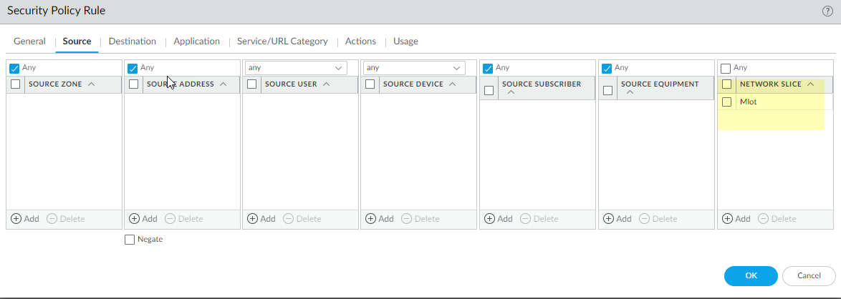The width and height of the screenshot is (841, 299).
Task: Click Add icon under Source Device
Action: pyautogui.click(x=370, y=219)
